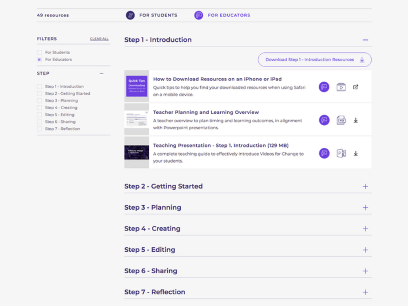This screenshot has height=306, width=408.
Task: Click the For Students icon in the header
Action: 131,15
